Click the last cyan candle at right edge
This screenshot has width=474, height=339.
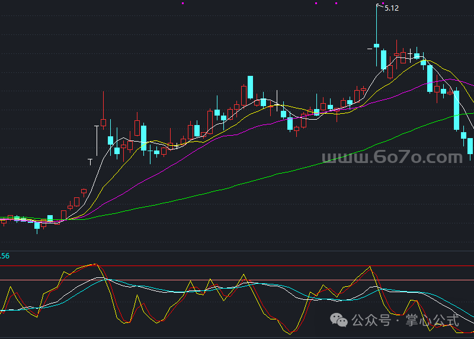click(x=470, y=146)
